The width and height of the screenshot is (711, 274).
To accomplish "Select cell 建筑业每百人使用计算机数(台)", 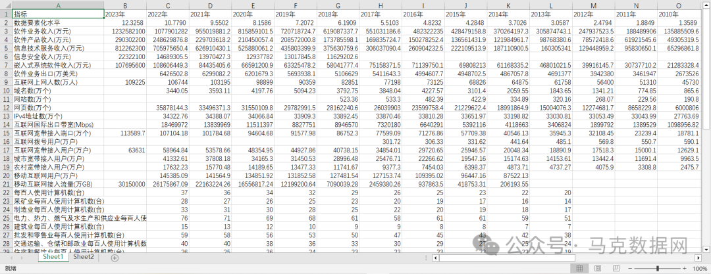I will click(x=57, y=227).
